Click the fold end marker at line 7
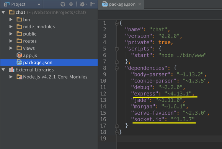Viewport: 222px width, 149px height. pos(117,62)
